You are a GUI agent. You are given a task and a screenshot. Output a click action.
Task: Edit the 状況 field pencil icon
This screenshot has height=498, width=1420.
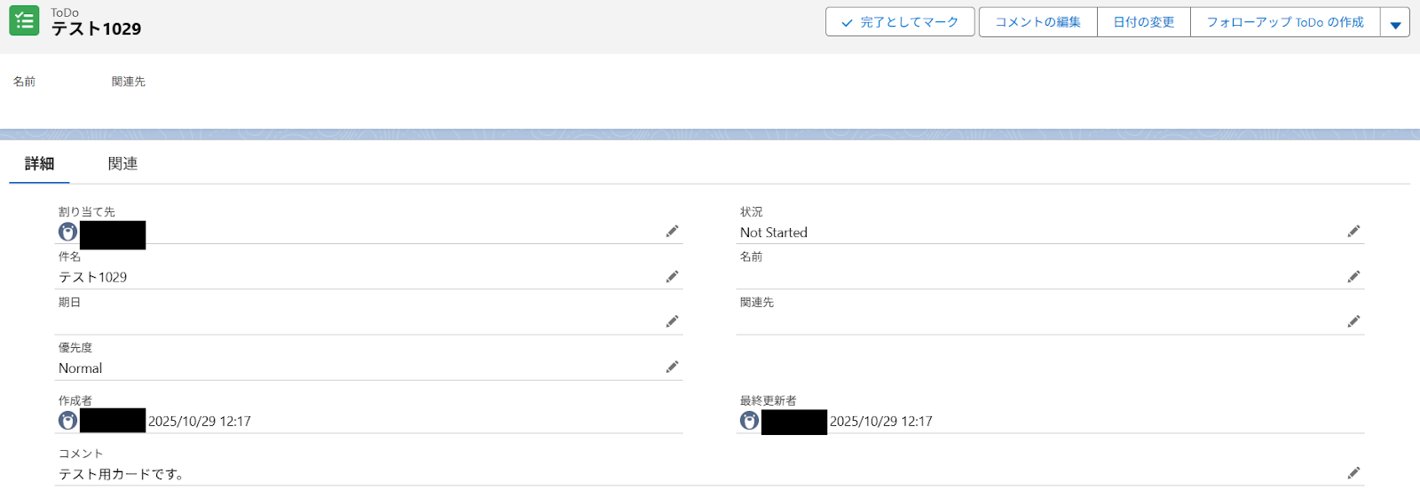(x=1353, y=232)
